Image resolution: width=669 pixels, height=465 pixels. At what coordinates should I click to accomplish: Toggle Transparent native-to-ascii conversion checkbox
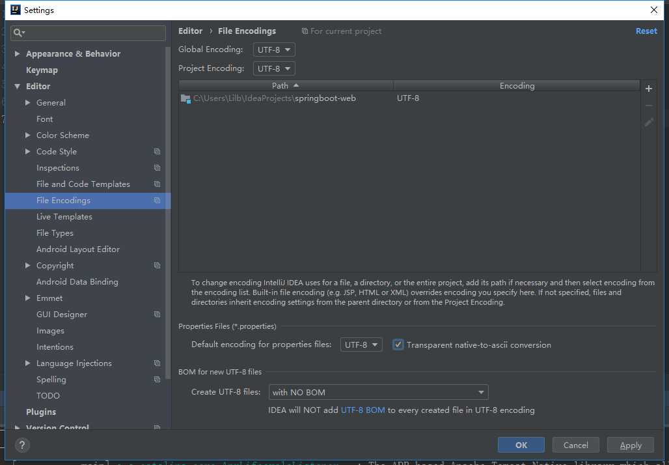click(398, 345)
